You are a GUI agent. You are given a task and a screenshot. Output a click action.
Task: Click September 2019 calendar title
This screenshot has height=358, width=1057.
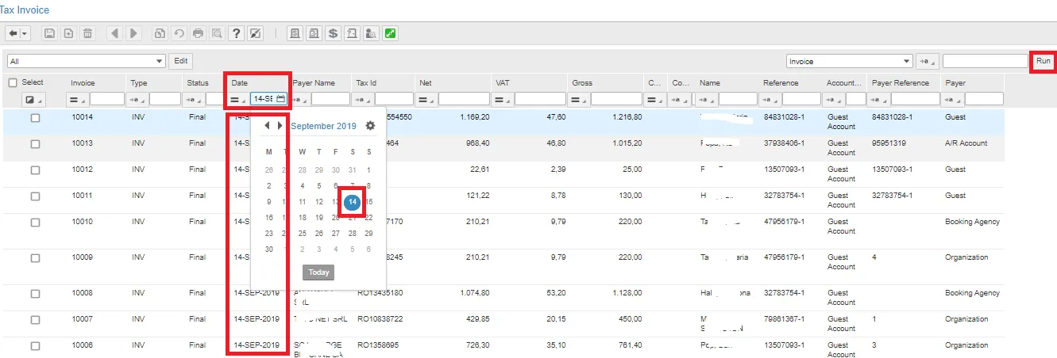[324, 125]
